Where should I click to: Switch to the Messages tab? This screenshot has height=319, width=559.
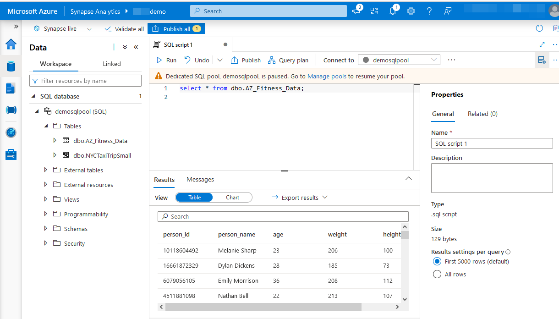coord(200,179)
